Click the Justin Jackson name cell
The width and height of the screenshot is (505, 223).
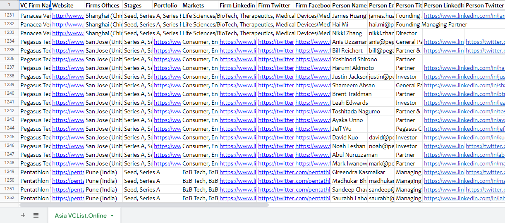coord(349,77)
